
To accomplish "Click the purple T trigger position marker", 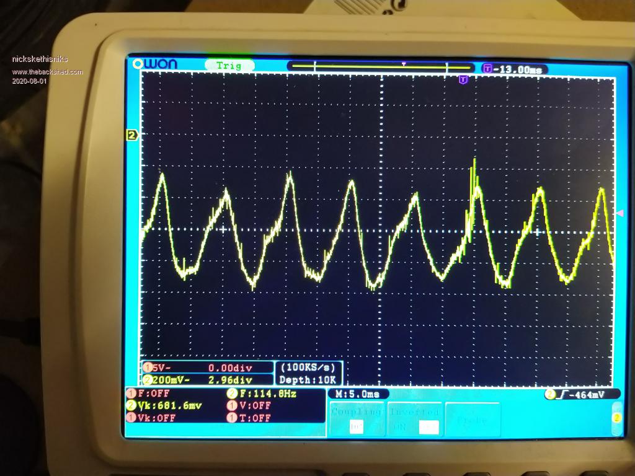I will [463, 79].
